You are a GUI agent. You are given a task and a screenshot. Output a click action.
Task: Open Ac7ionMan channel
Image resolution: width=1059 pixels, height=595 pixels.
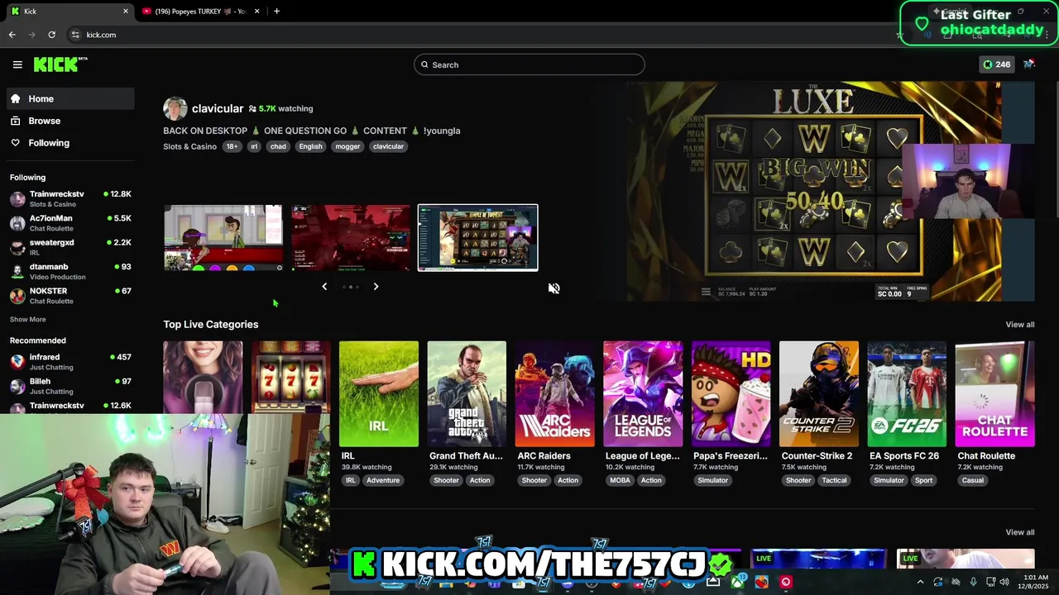(70, 223)
